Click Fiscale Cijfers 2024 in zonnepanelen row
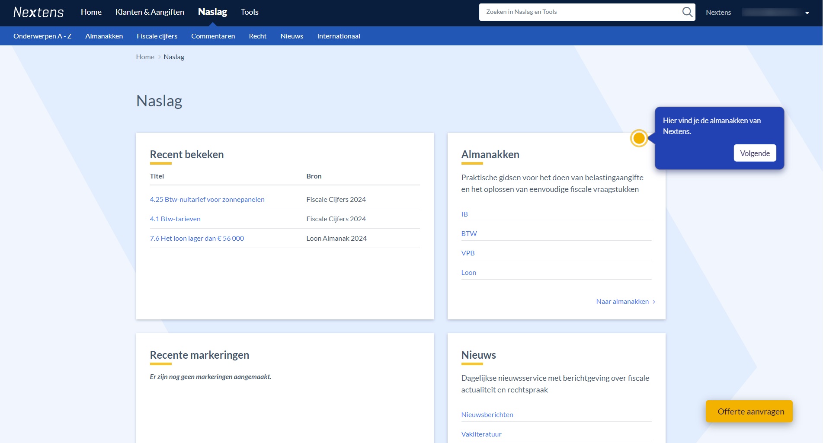This screenshot has width=823, height=443. click(x=336, y=200)
